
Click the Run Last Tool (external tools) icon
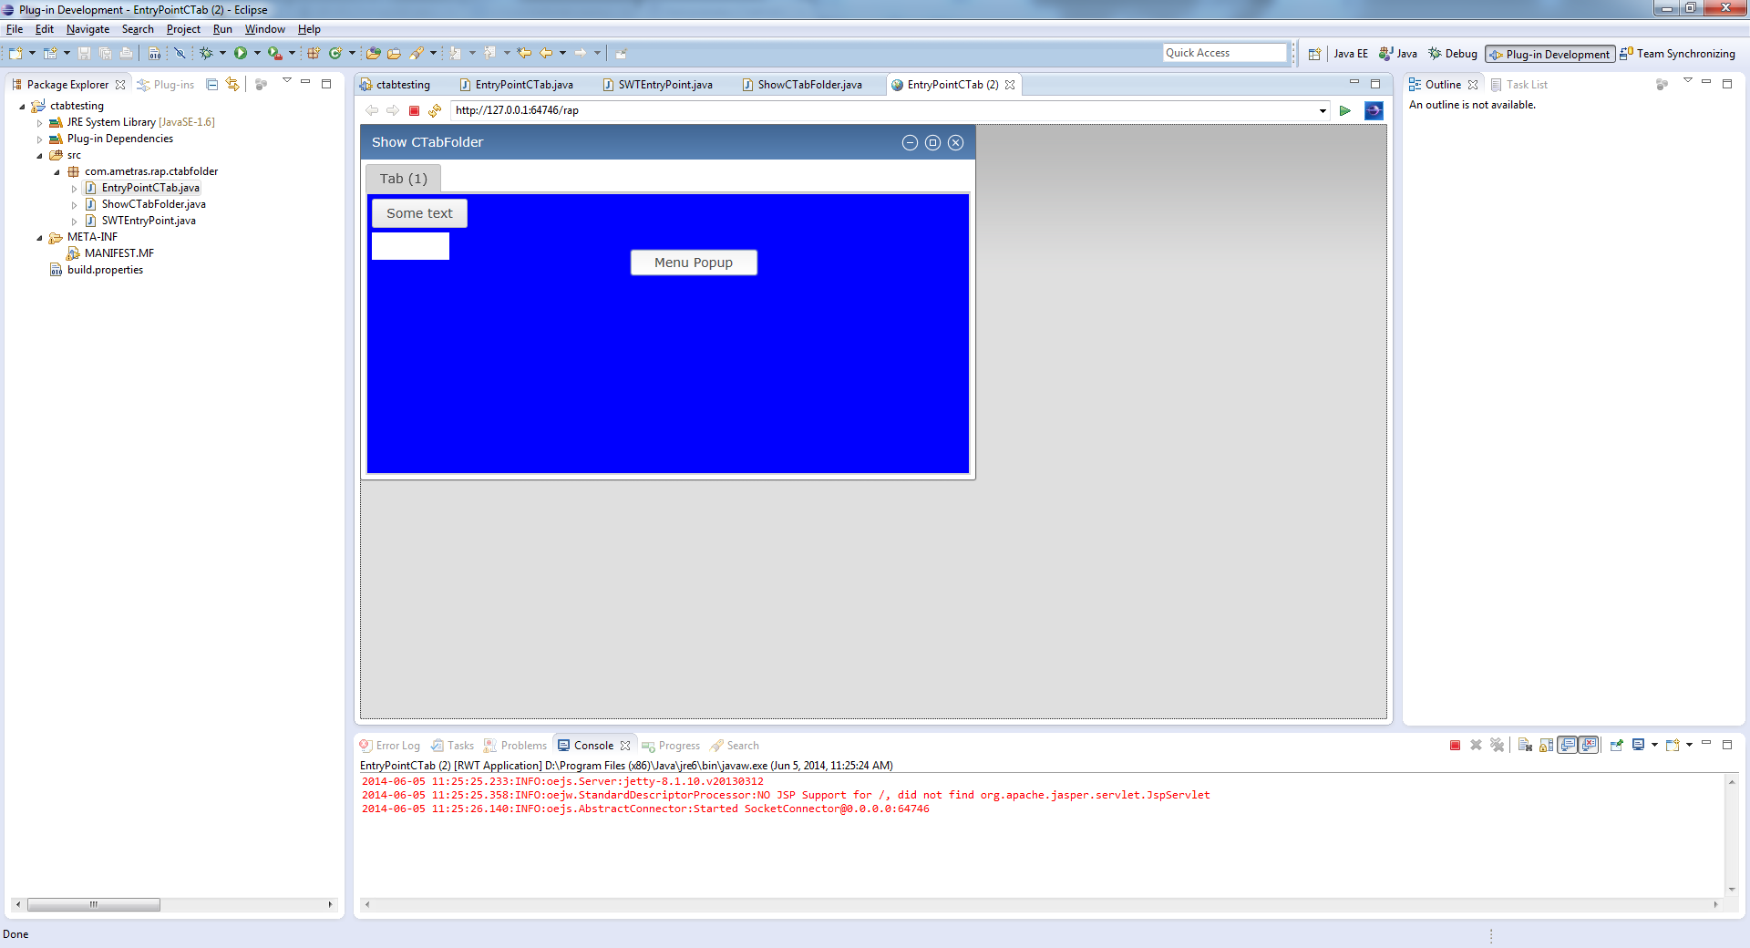click(x=274, y=53)
